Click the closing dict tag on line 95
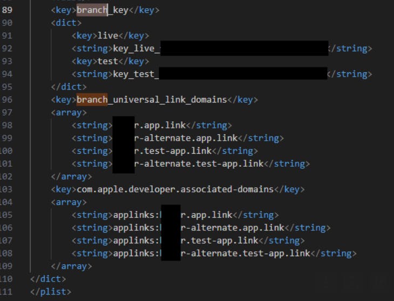This screenshot has width=394, height=301. point(69,87)
